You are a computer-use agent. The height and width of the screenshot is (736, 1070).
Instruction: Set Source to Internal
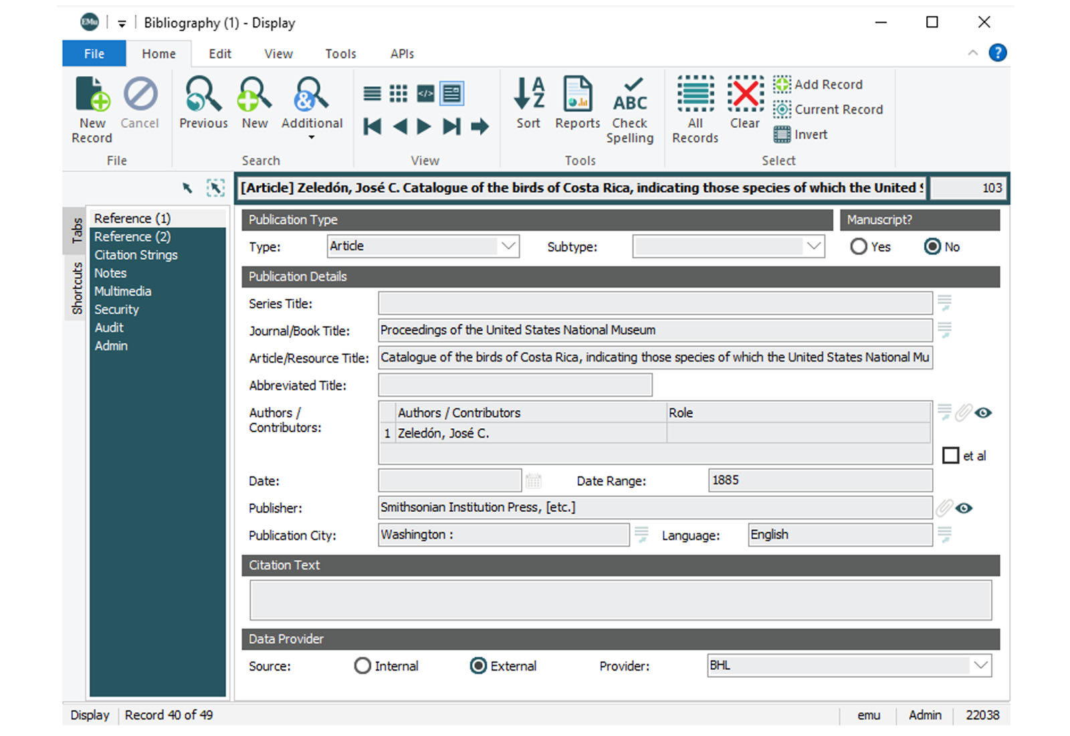point(362,666)
